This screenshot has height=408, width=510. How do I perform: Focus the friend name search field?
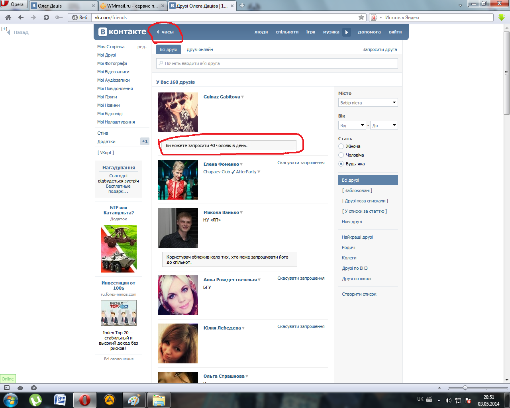[277, 63]
